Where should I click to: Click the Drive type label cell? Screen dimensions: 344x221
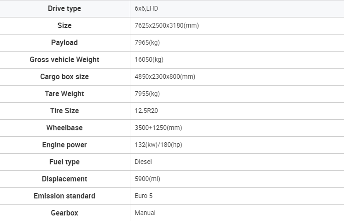64,9
